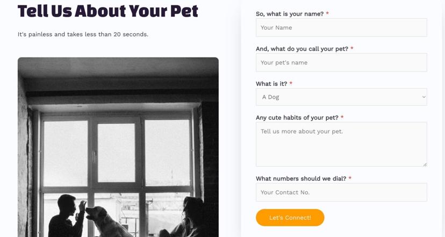445x237 pixels.
Task: Click the "So, what is your name?" label
Action: click(290, 14)
